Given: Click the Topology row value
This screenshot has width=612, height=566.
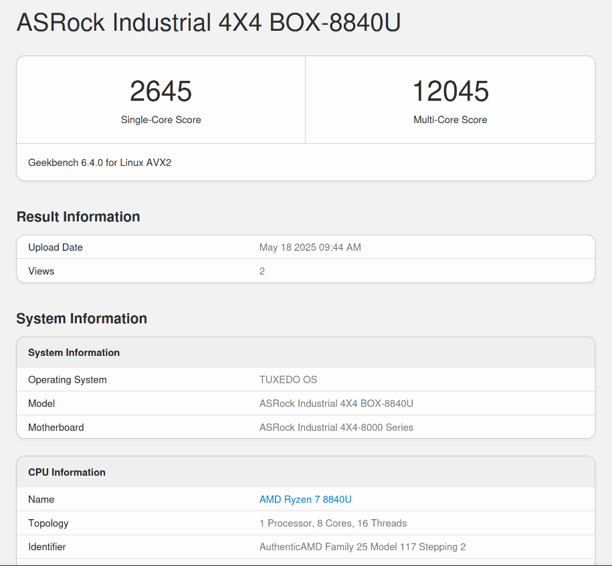Looking at the screenshot, I should 333,523.
